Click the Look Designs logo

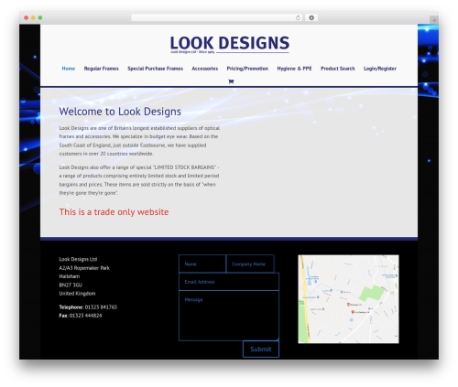229,44
